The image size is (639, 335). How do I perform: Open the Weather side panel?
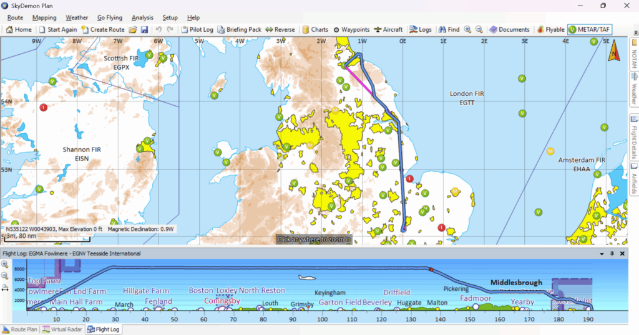click(x=634, y=89)
